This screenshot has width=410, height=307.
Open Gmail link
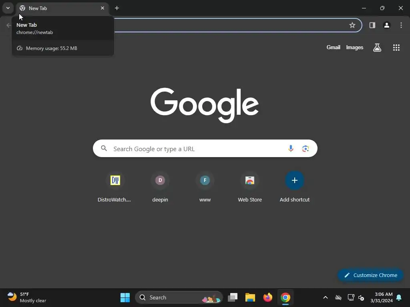[334, 47]
